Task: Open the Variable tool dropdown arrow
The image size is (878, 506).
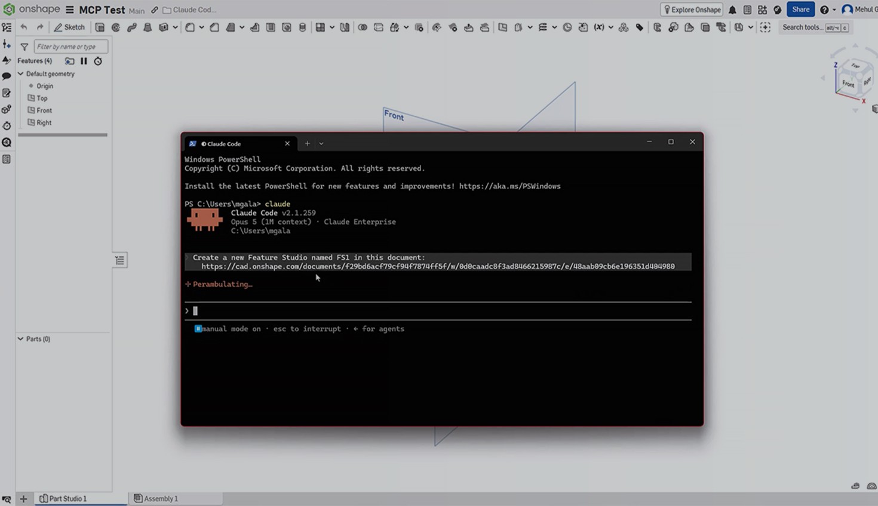Action: click(x=610, y=27)
